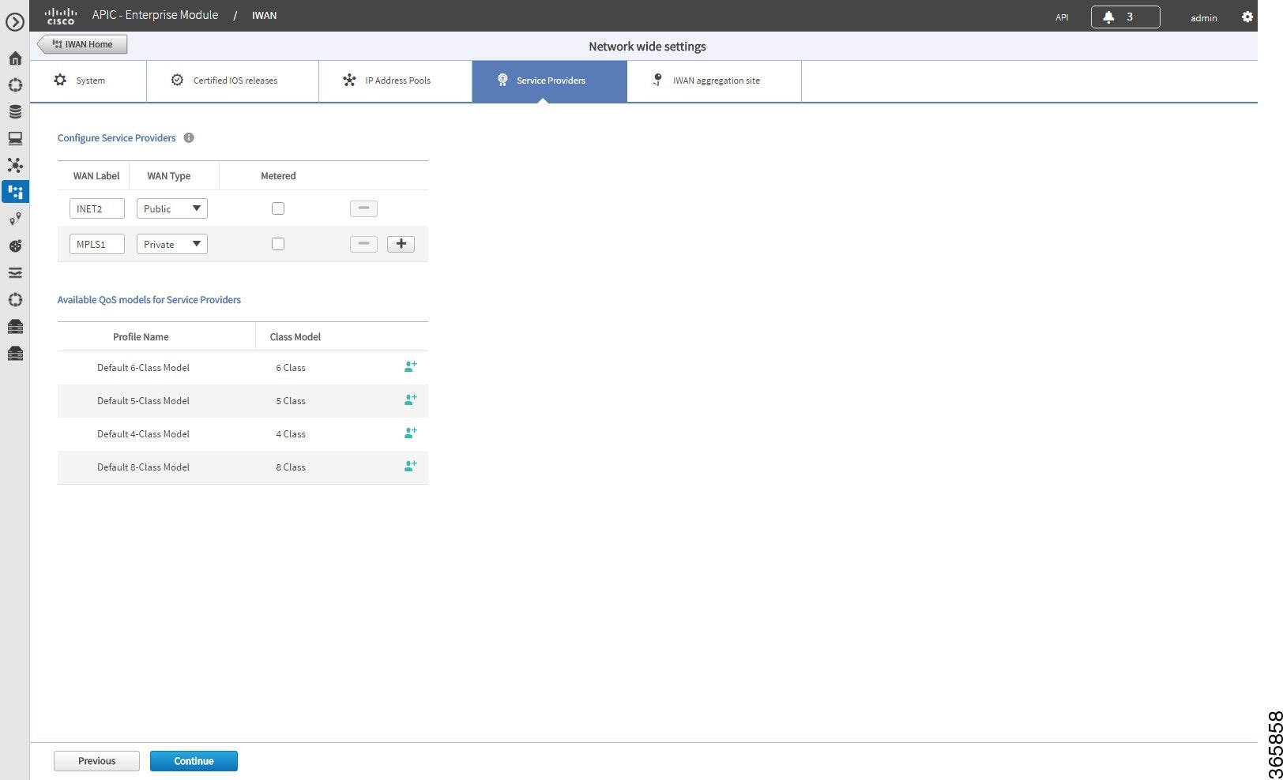Go back with IWAN Home button

83,44
